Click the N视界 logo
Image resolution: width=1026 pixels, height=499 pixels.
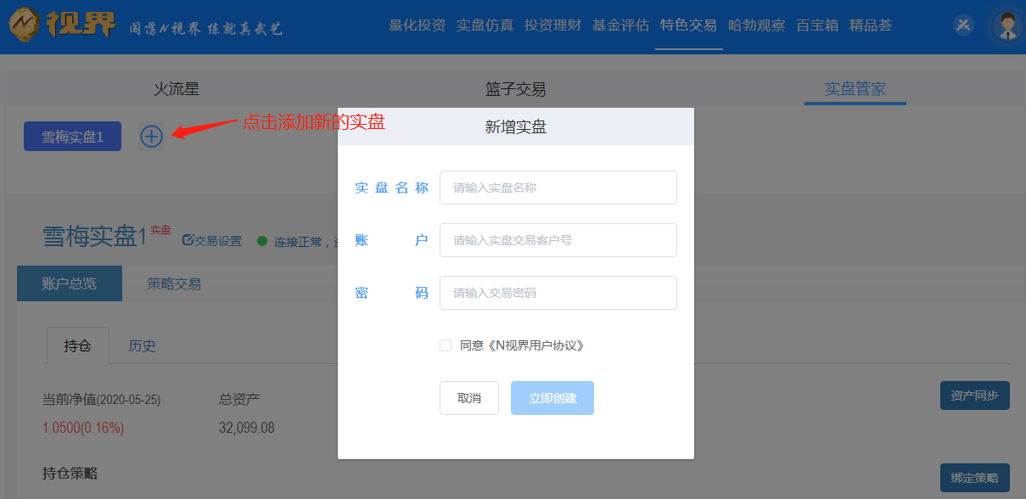(64, 25)
